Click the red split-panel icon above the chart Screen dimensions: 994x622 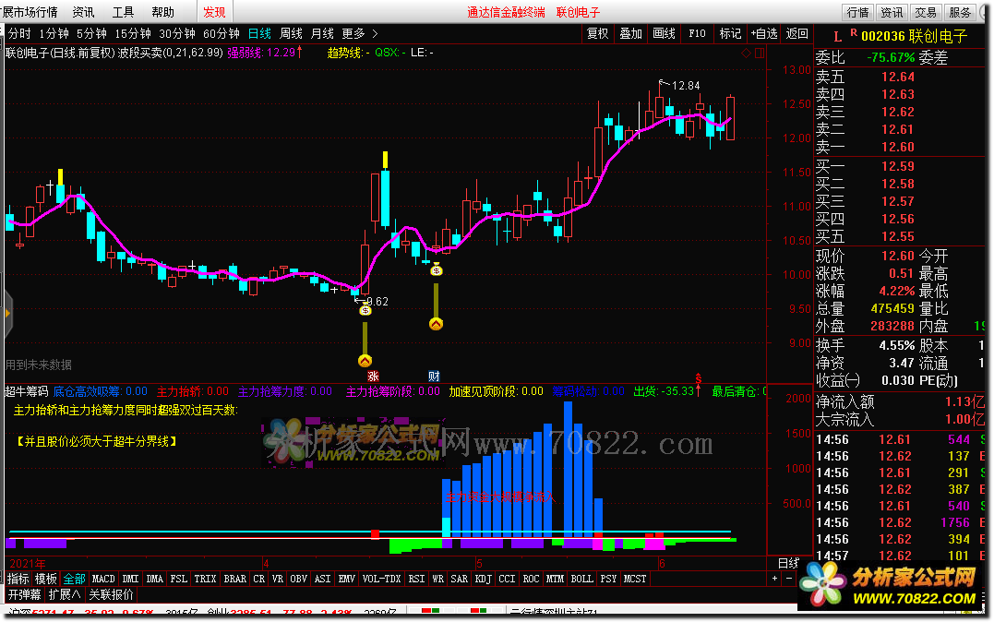[x=760, y=54]
